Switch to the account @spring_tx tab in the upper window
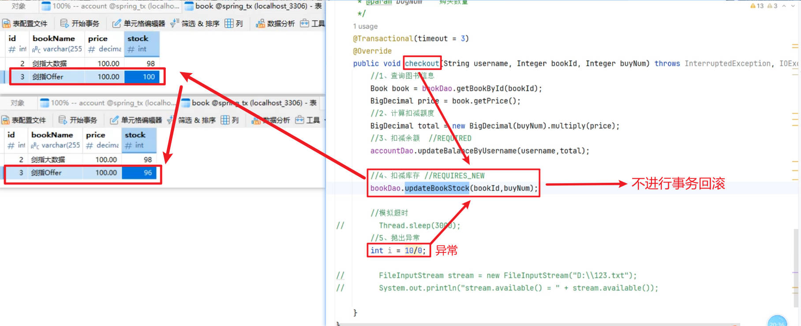Viewport: 801px width, 326px height. point(111,6)
